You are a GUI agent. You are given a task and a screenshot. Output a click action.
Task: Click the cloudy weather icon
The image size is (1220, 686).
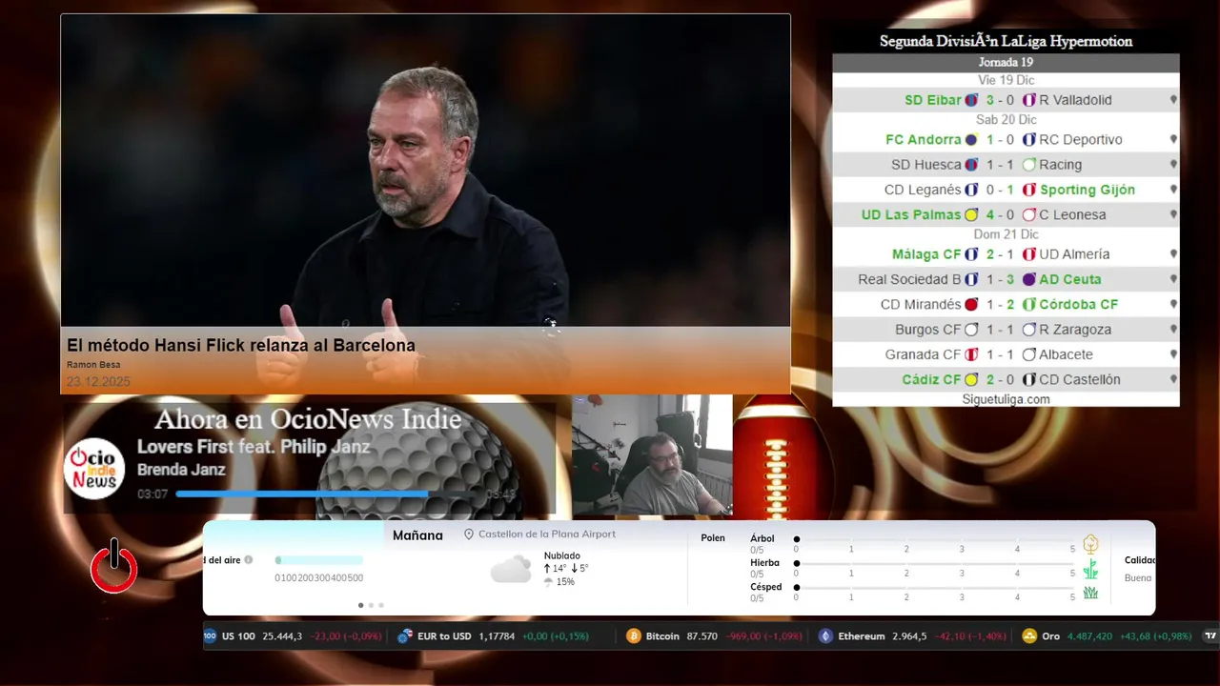pos(511,570)
